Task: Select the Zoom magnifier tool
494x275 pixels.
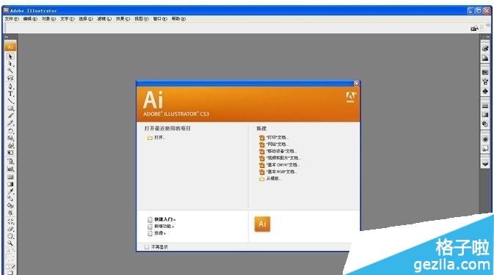Action: coord(10,243)
